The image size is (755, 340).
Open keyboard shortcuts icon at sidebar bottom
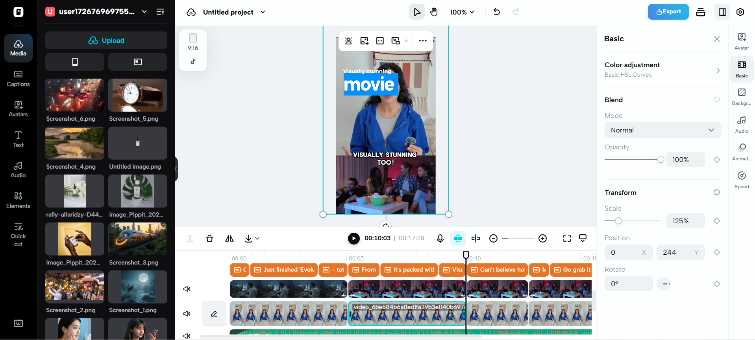pos(18,323)
